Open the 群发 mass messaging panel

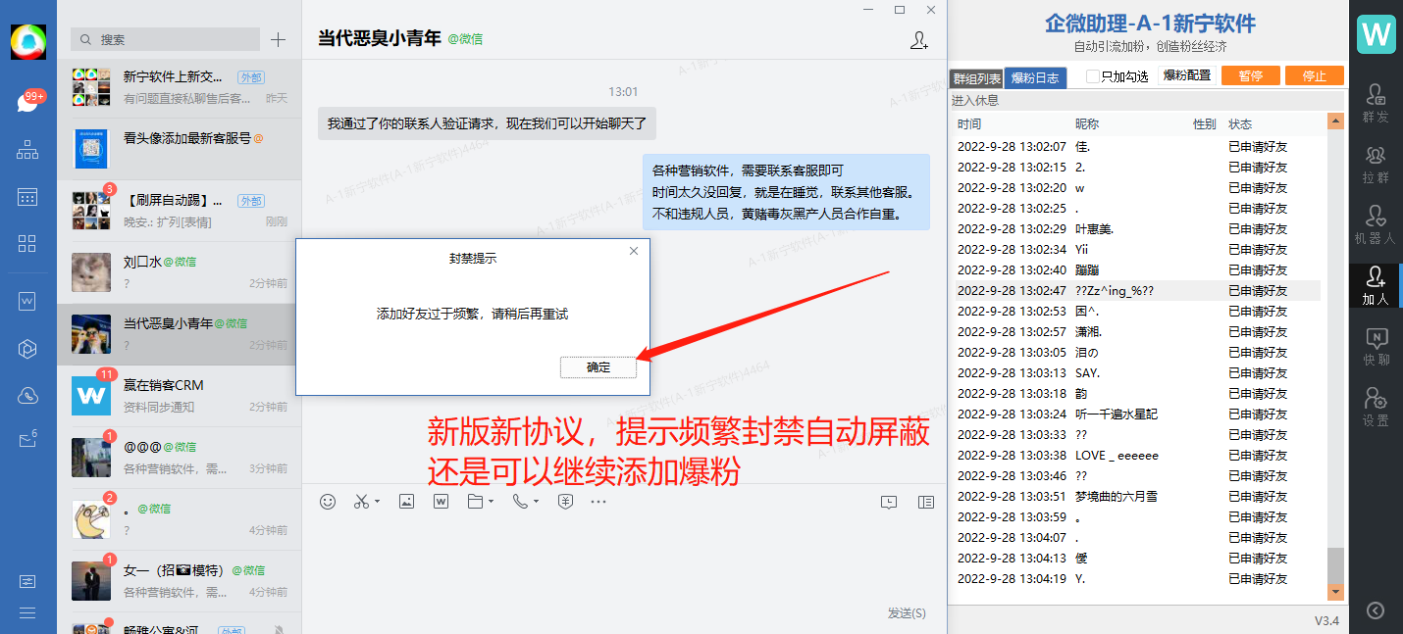(1376, 103)
